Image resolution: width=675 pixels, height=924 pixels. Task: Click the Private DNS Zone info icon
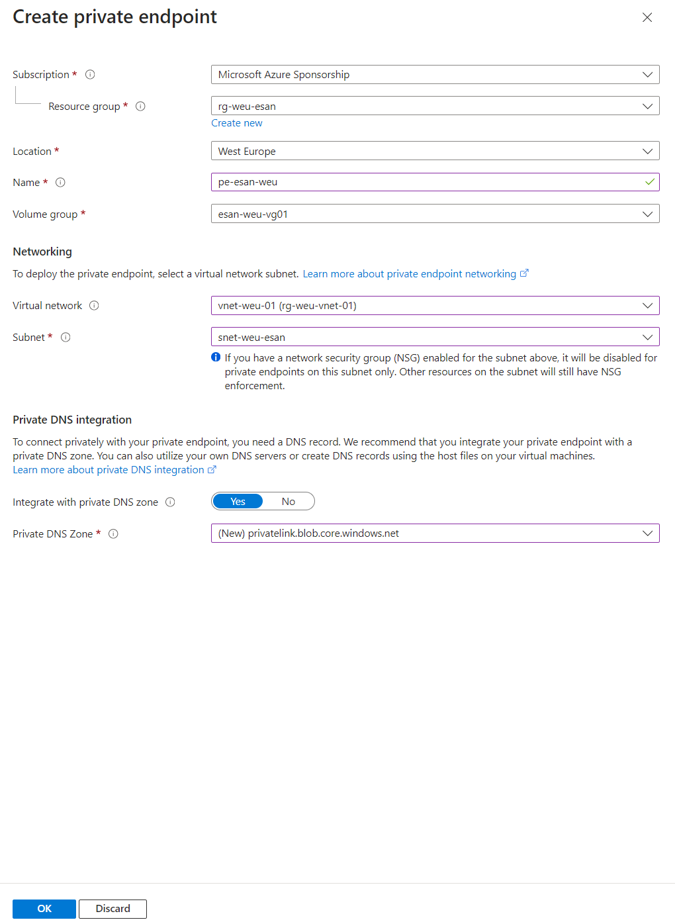(x=113, y=534)
